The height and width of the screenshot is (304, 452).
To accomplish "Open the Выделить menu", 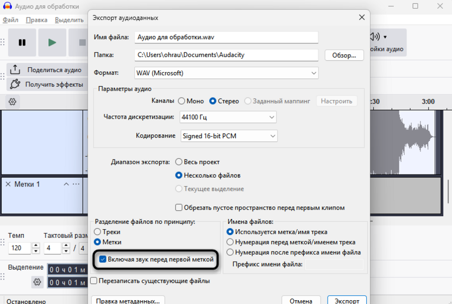I will 69,20.
